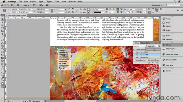This screenshot has height=102, width=183.
Task: Switch to the Object Styles tab
Action: [146, 43]
